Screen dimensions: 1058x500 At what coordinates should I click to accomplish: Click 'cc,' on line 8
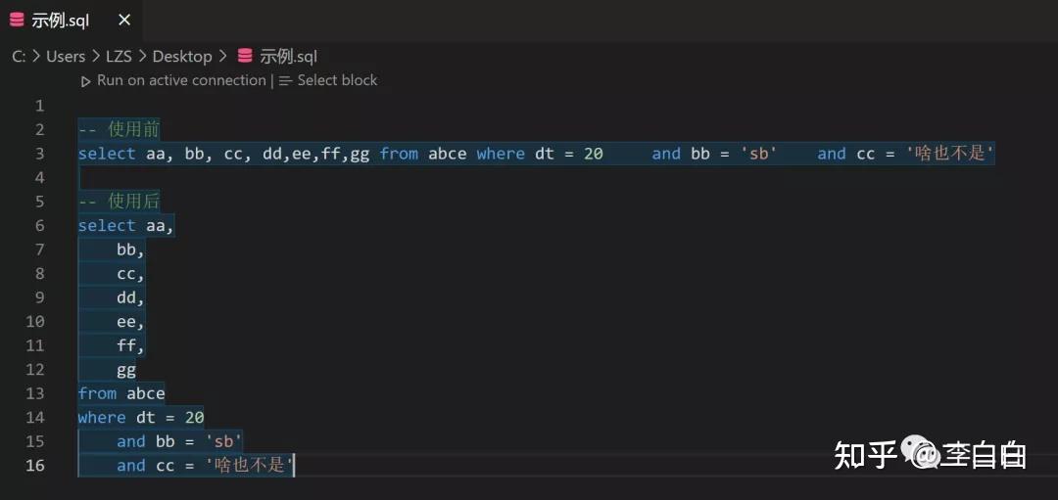131,274
